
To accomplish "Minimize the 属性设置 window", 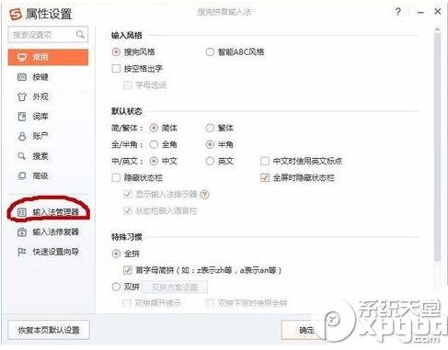I will 420,12.
